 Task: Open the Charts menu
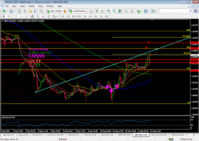point(31,6)
